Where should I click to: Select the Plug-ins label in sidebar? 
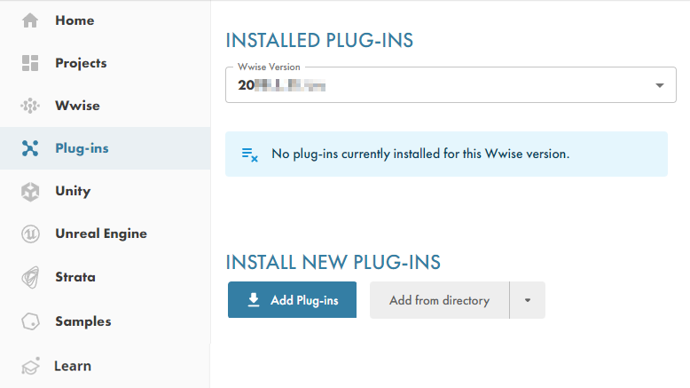(x=82, y=148)
